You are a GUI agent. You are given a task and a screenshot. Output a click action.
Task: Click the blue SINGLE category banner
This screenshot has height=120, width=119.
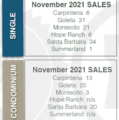[13, 28]
